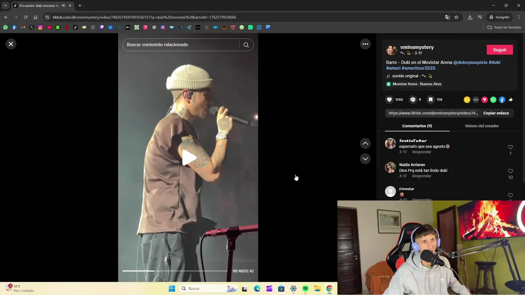
Task: Share video to Facebook
Action: coord(502,100)
